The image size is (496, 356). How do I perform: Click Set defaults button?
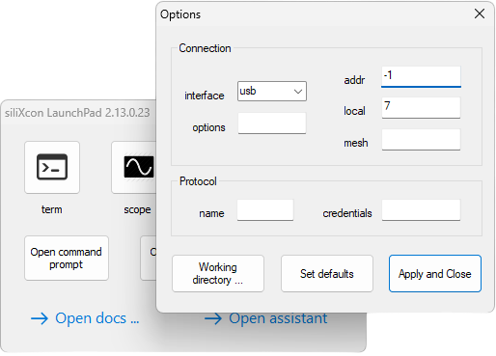click(x=327, y=274)
